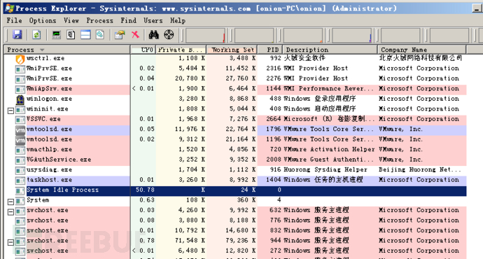Click the winlogon.exe process icon
The image size is (483, 259).
[x=20, y=99]
